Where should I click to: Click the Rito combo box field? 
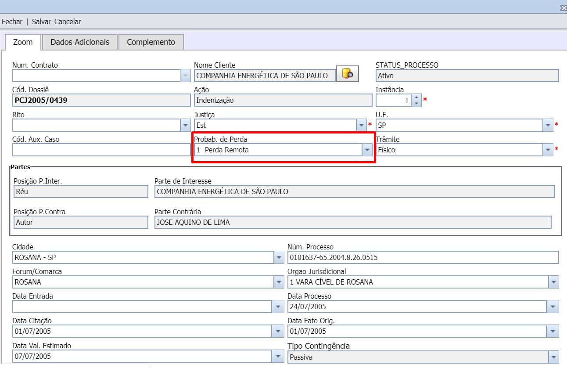pyautogui.click(x=96, y=125)
